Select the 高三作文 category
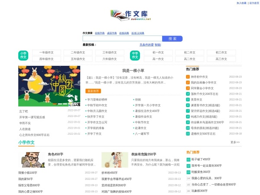The image size is (260, 195). [x=221, y=59]
